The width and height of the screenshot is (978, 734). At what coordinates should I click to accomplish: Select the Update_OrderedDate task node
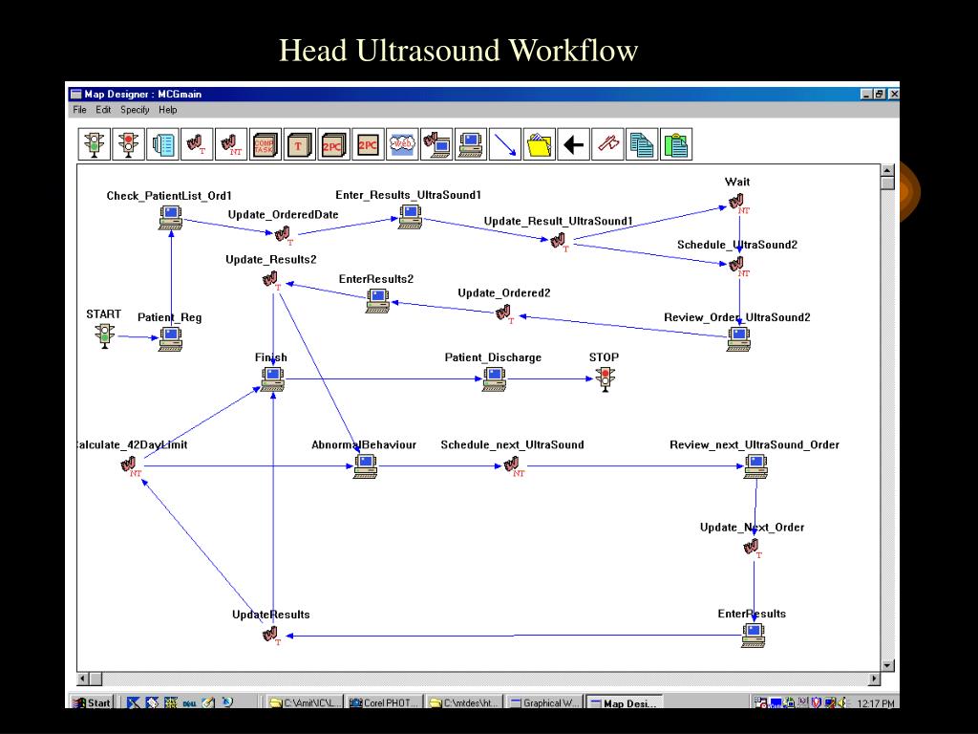point(283,235)
